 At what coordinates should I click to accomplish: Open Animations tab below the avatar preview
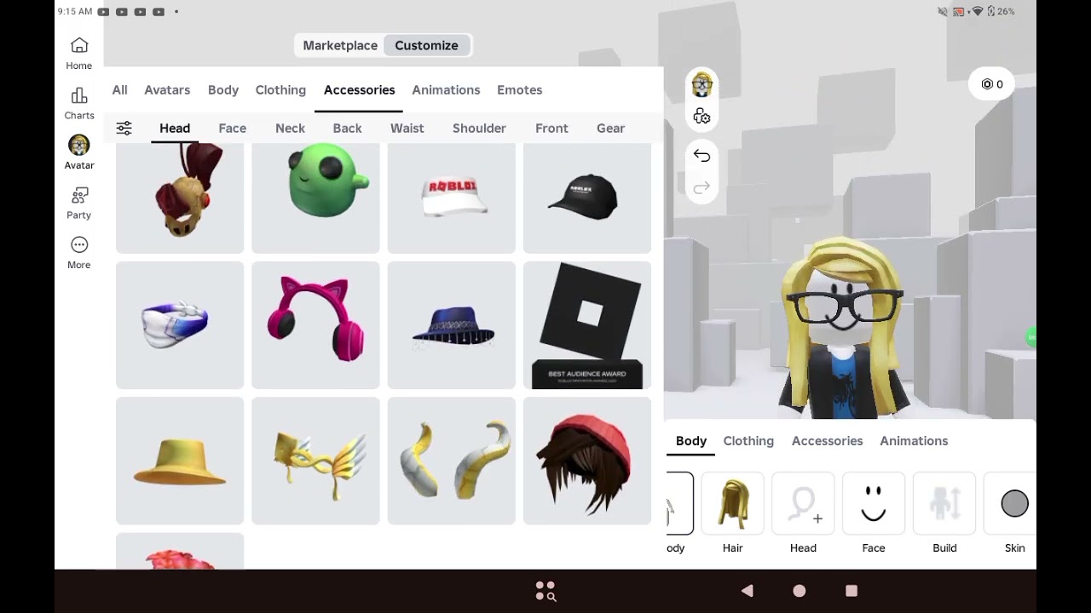click(x=914, y=441)
